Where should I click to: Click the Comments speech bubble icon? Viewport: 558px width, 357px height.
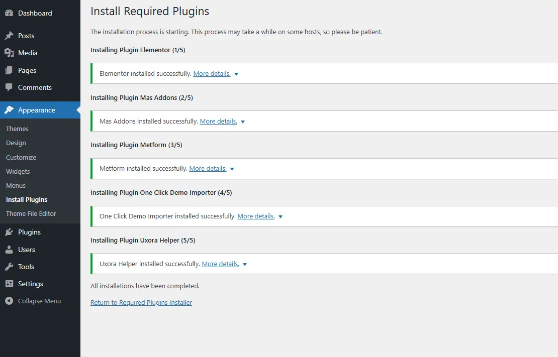[9, 87]
